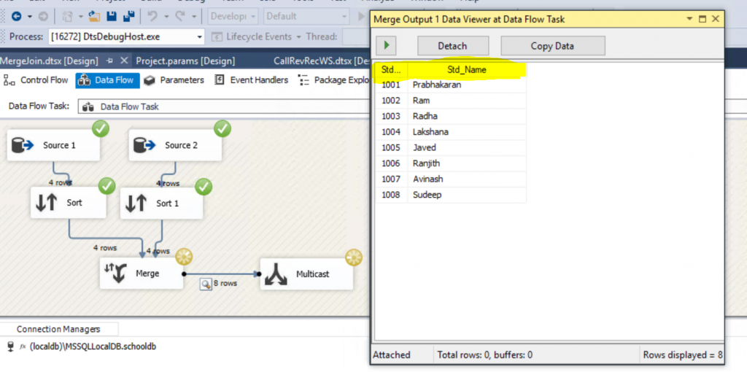The width and height of the screenshot is (747, 372).
Task: Open the Default platform dropdown
Action: click(x=306, y=17)
